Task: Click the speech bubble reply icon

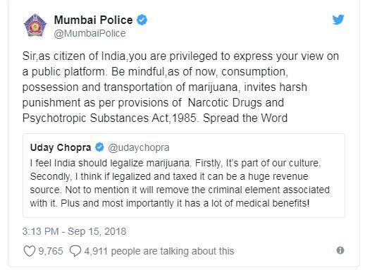Action: tap(75, 251)
